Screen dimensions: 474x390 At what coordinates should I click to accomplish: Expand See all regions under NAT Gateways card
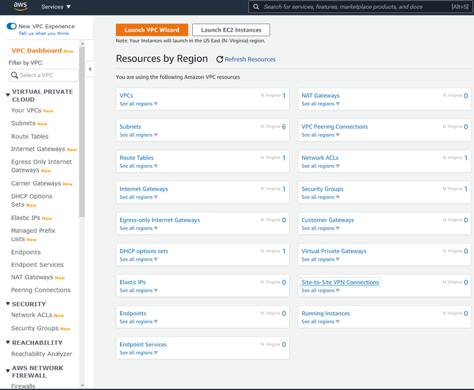(x=320, y=104)
